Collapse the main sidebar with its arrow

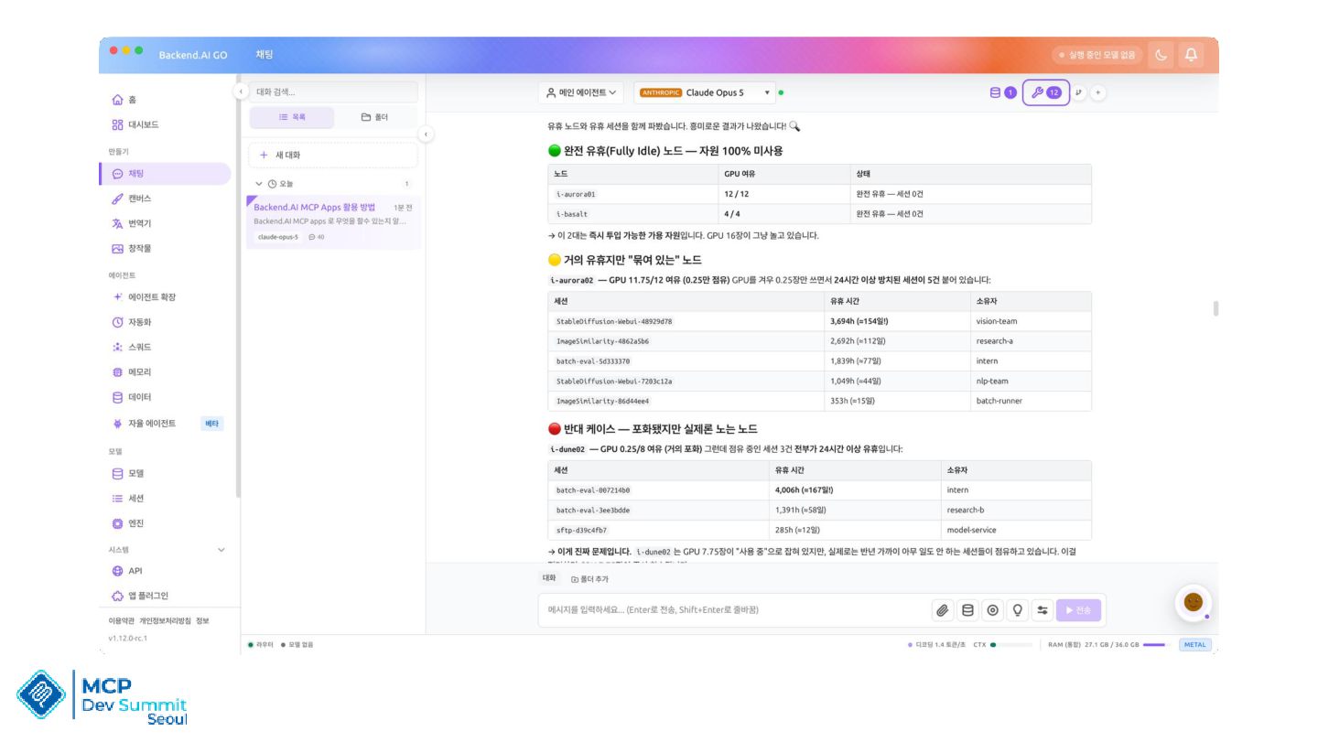240,91
